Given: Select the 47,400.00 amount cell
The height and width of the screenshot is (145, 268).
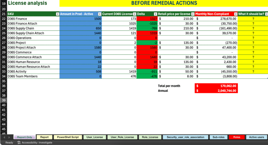Looking at the screenshot, I should point(216,47).
